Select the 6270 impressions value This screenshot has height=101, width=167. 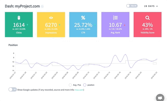point(51,25)
